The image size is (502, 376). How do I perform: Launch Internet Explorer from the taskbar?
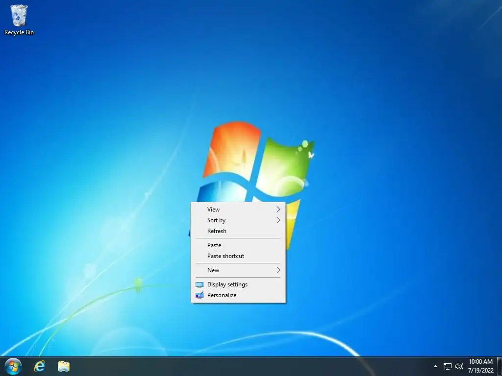[x=39, y=366]
